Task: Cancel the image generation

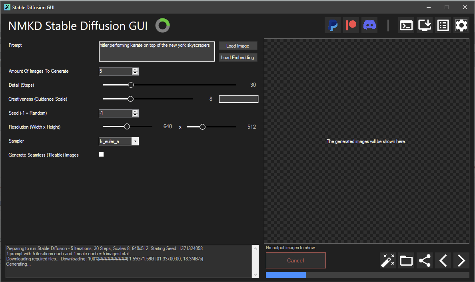Action: (295, 260)
